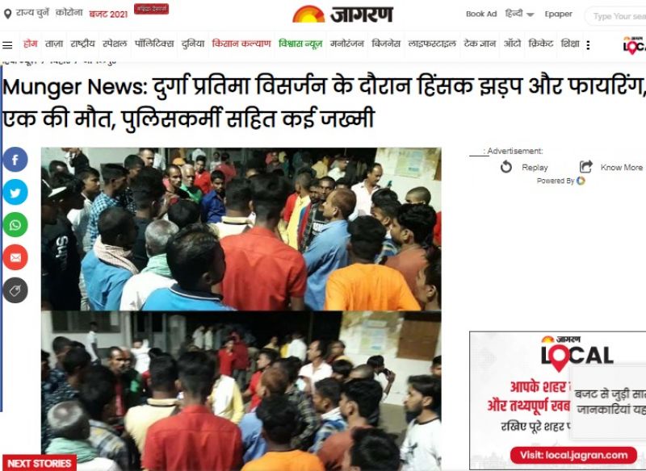Screen dimensions: 646x471
Task: Click the gray tag icon in sidebar
Action: pyautogui.click(x=15, y=290)
